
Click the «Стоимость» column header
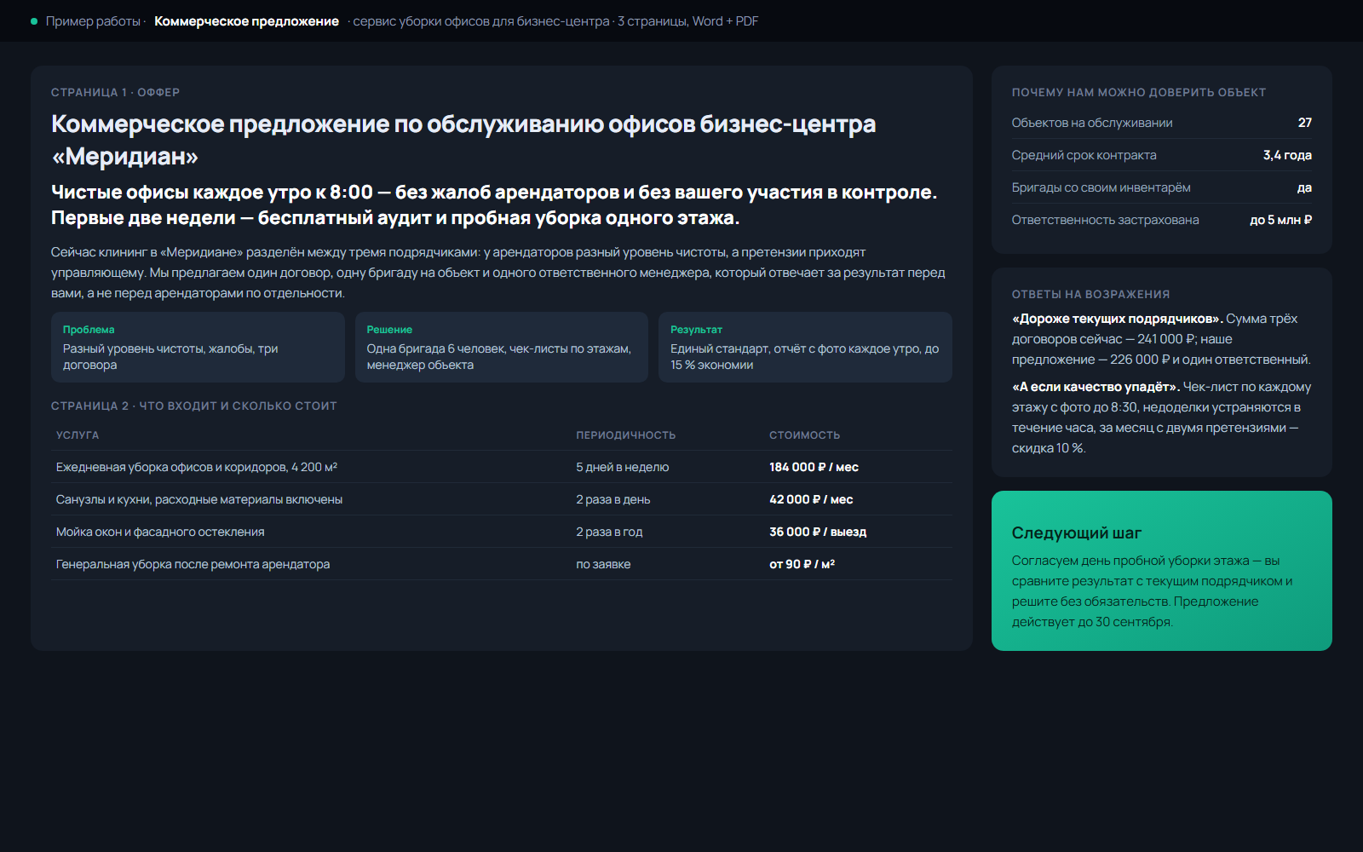[x=805, y=435]
